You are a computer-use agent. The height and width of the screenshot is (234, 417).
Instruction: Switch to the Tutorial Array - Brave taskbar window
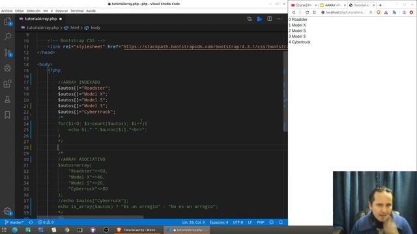coord(137,230)
